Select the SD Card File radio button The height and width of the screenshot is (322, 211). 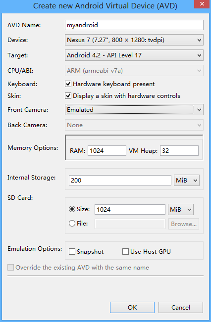(x=72, y=223)
